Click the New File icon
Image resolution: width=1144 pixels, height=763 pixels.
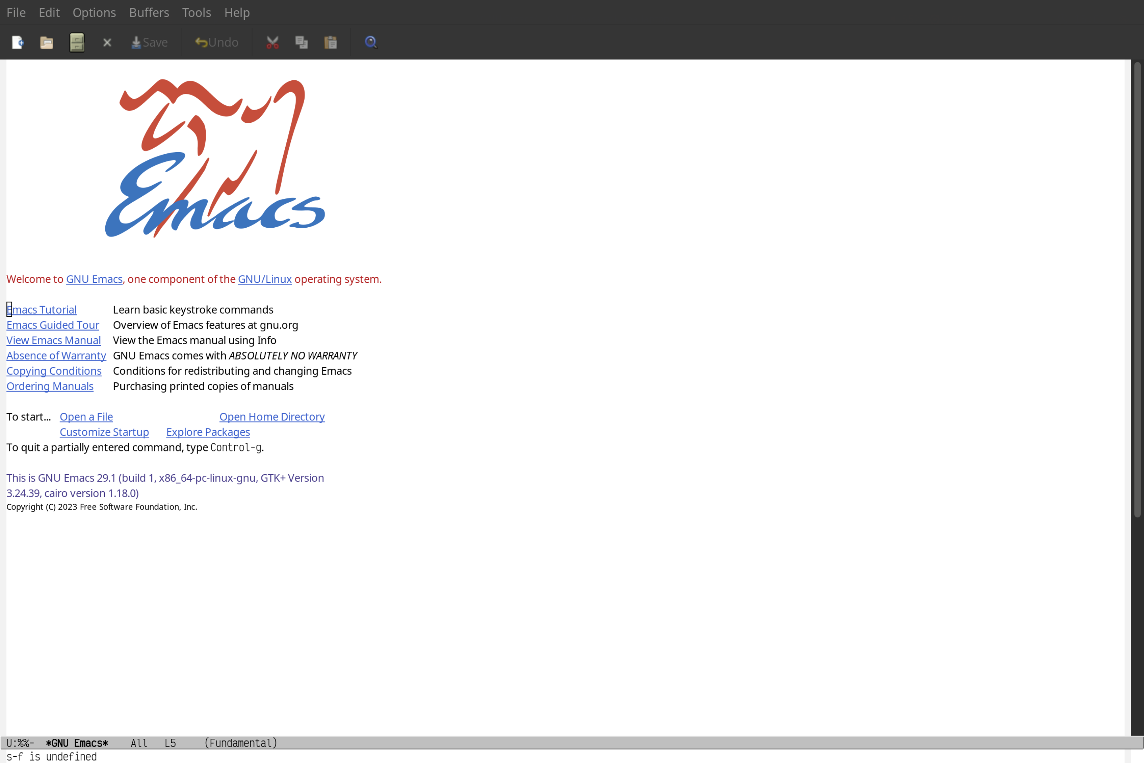point(18,42)
